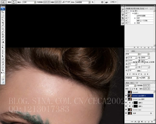Select the Blur tool
This screenshot has width=156, height=124.
pyautogui.click(x=3, y=45)
